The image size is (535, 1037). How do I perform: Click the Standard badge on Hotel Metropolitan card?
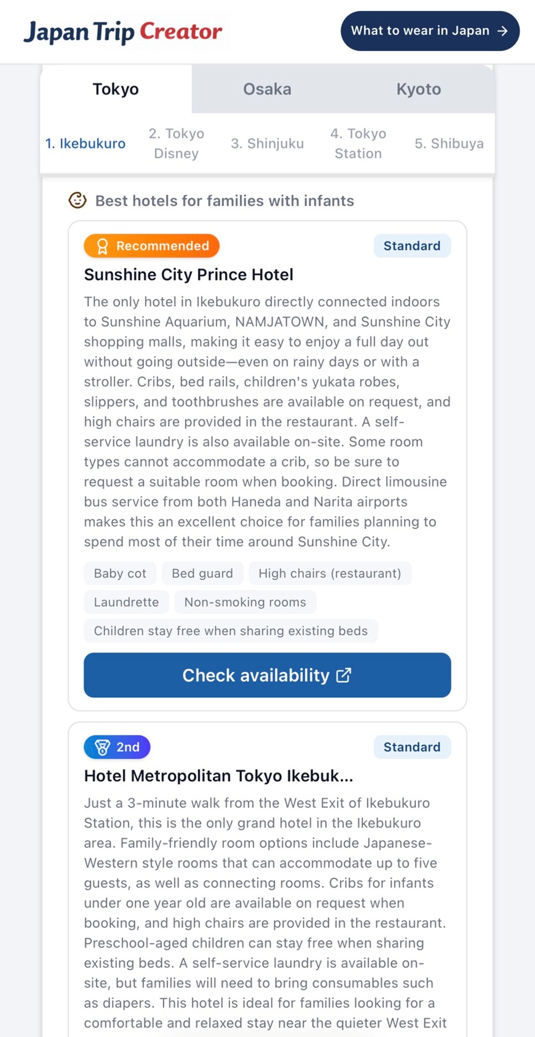[x=412, y=747]
